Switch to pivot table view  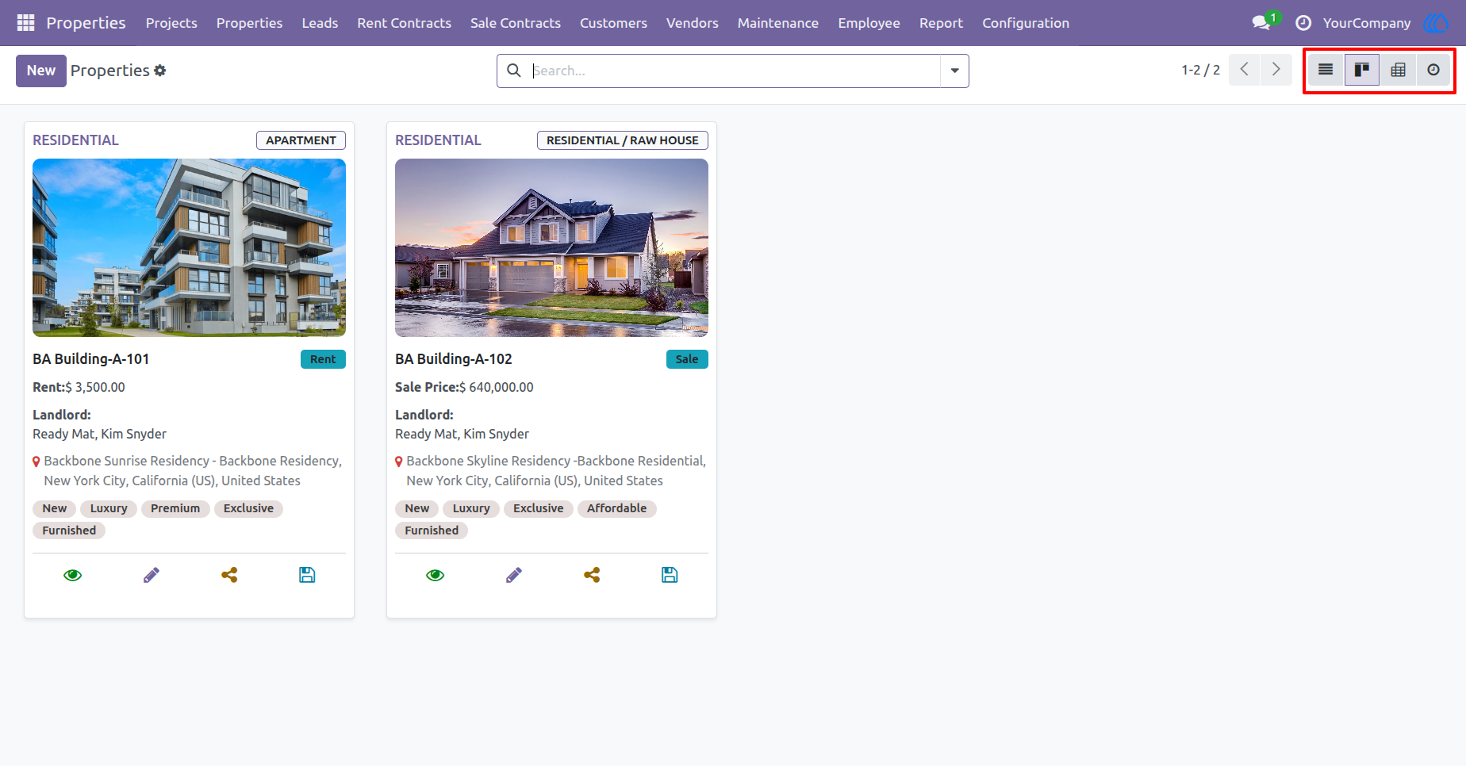(1399, 70)
